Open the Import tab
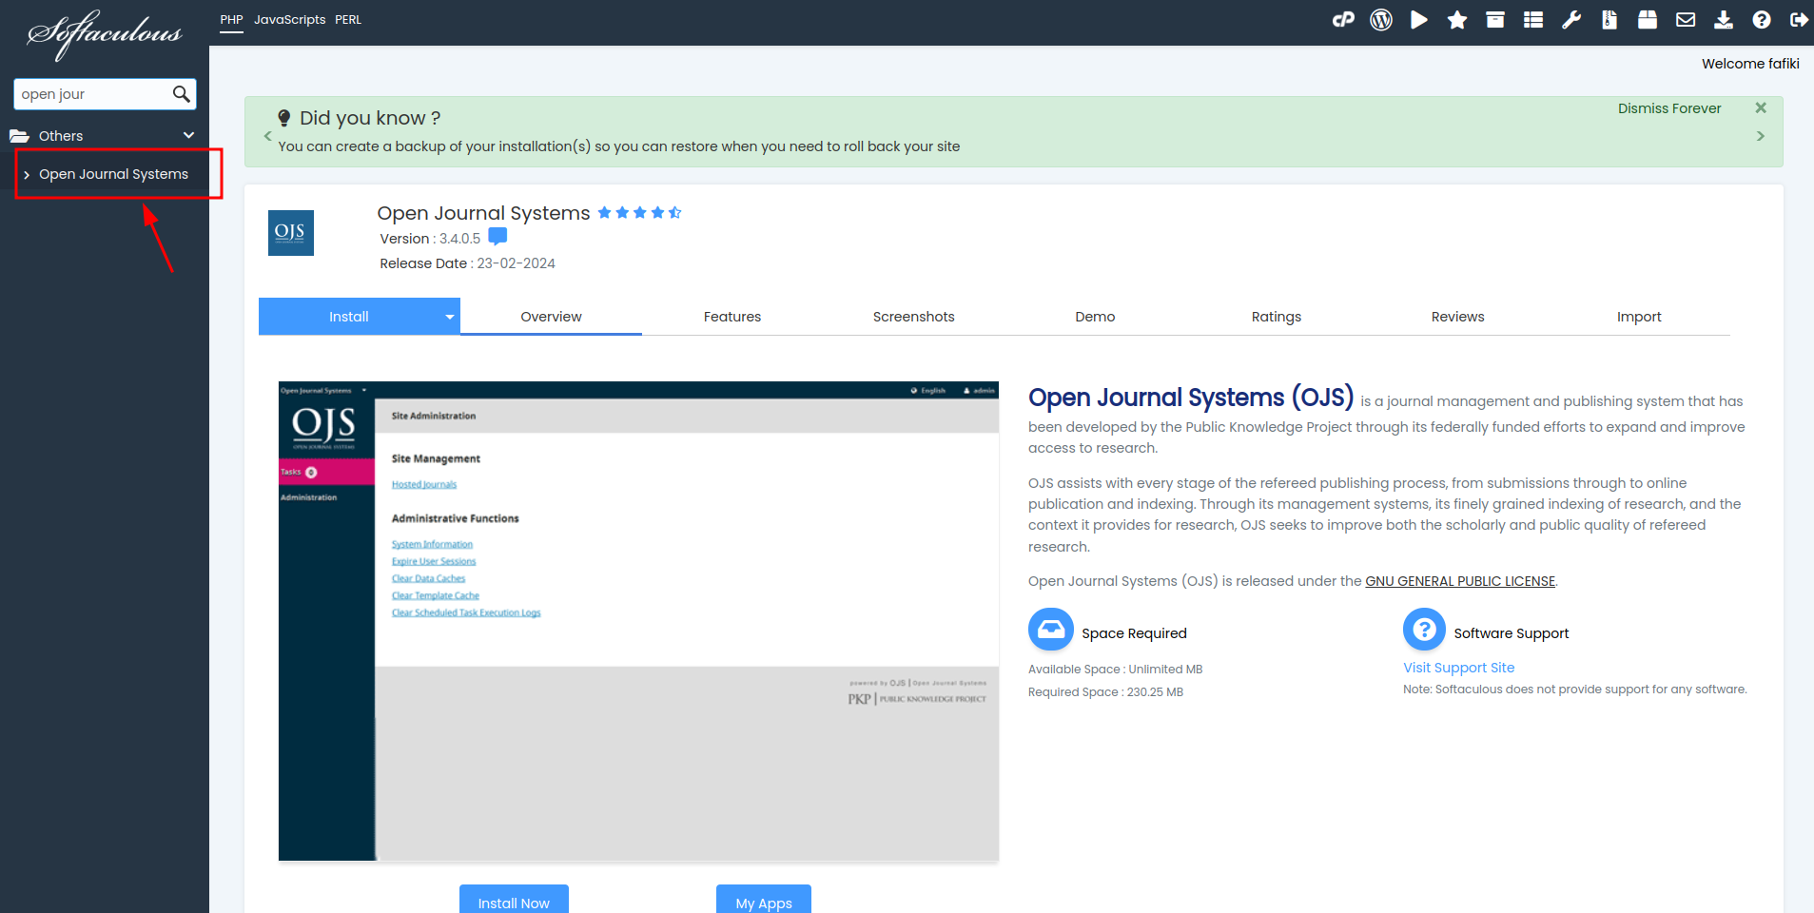Image resolution: width=1814 pixels, height=913 pixels. coord(1639,317)
